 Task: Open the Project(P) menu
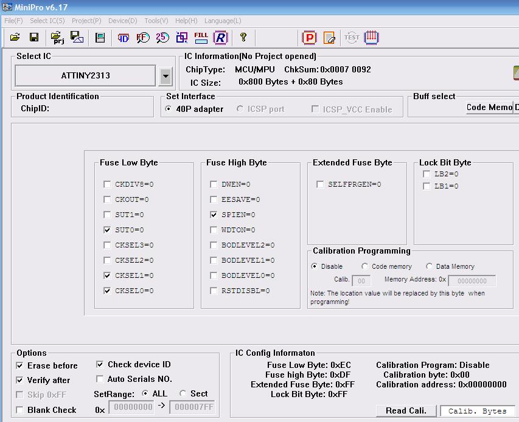point(86,21)
